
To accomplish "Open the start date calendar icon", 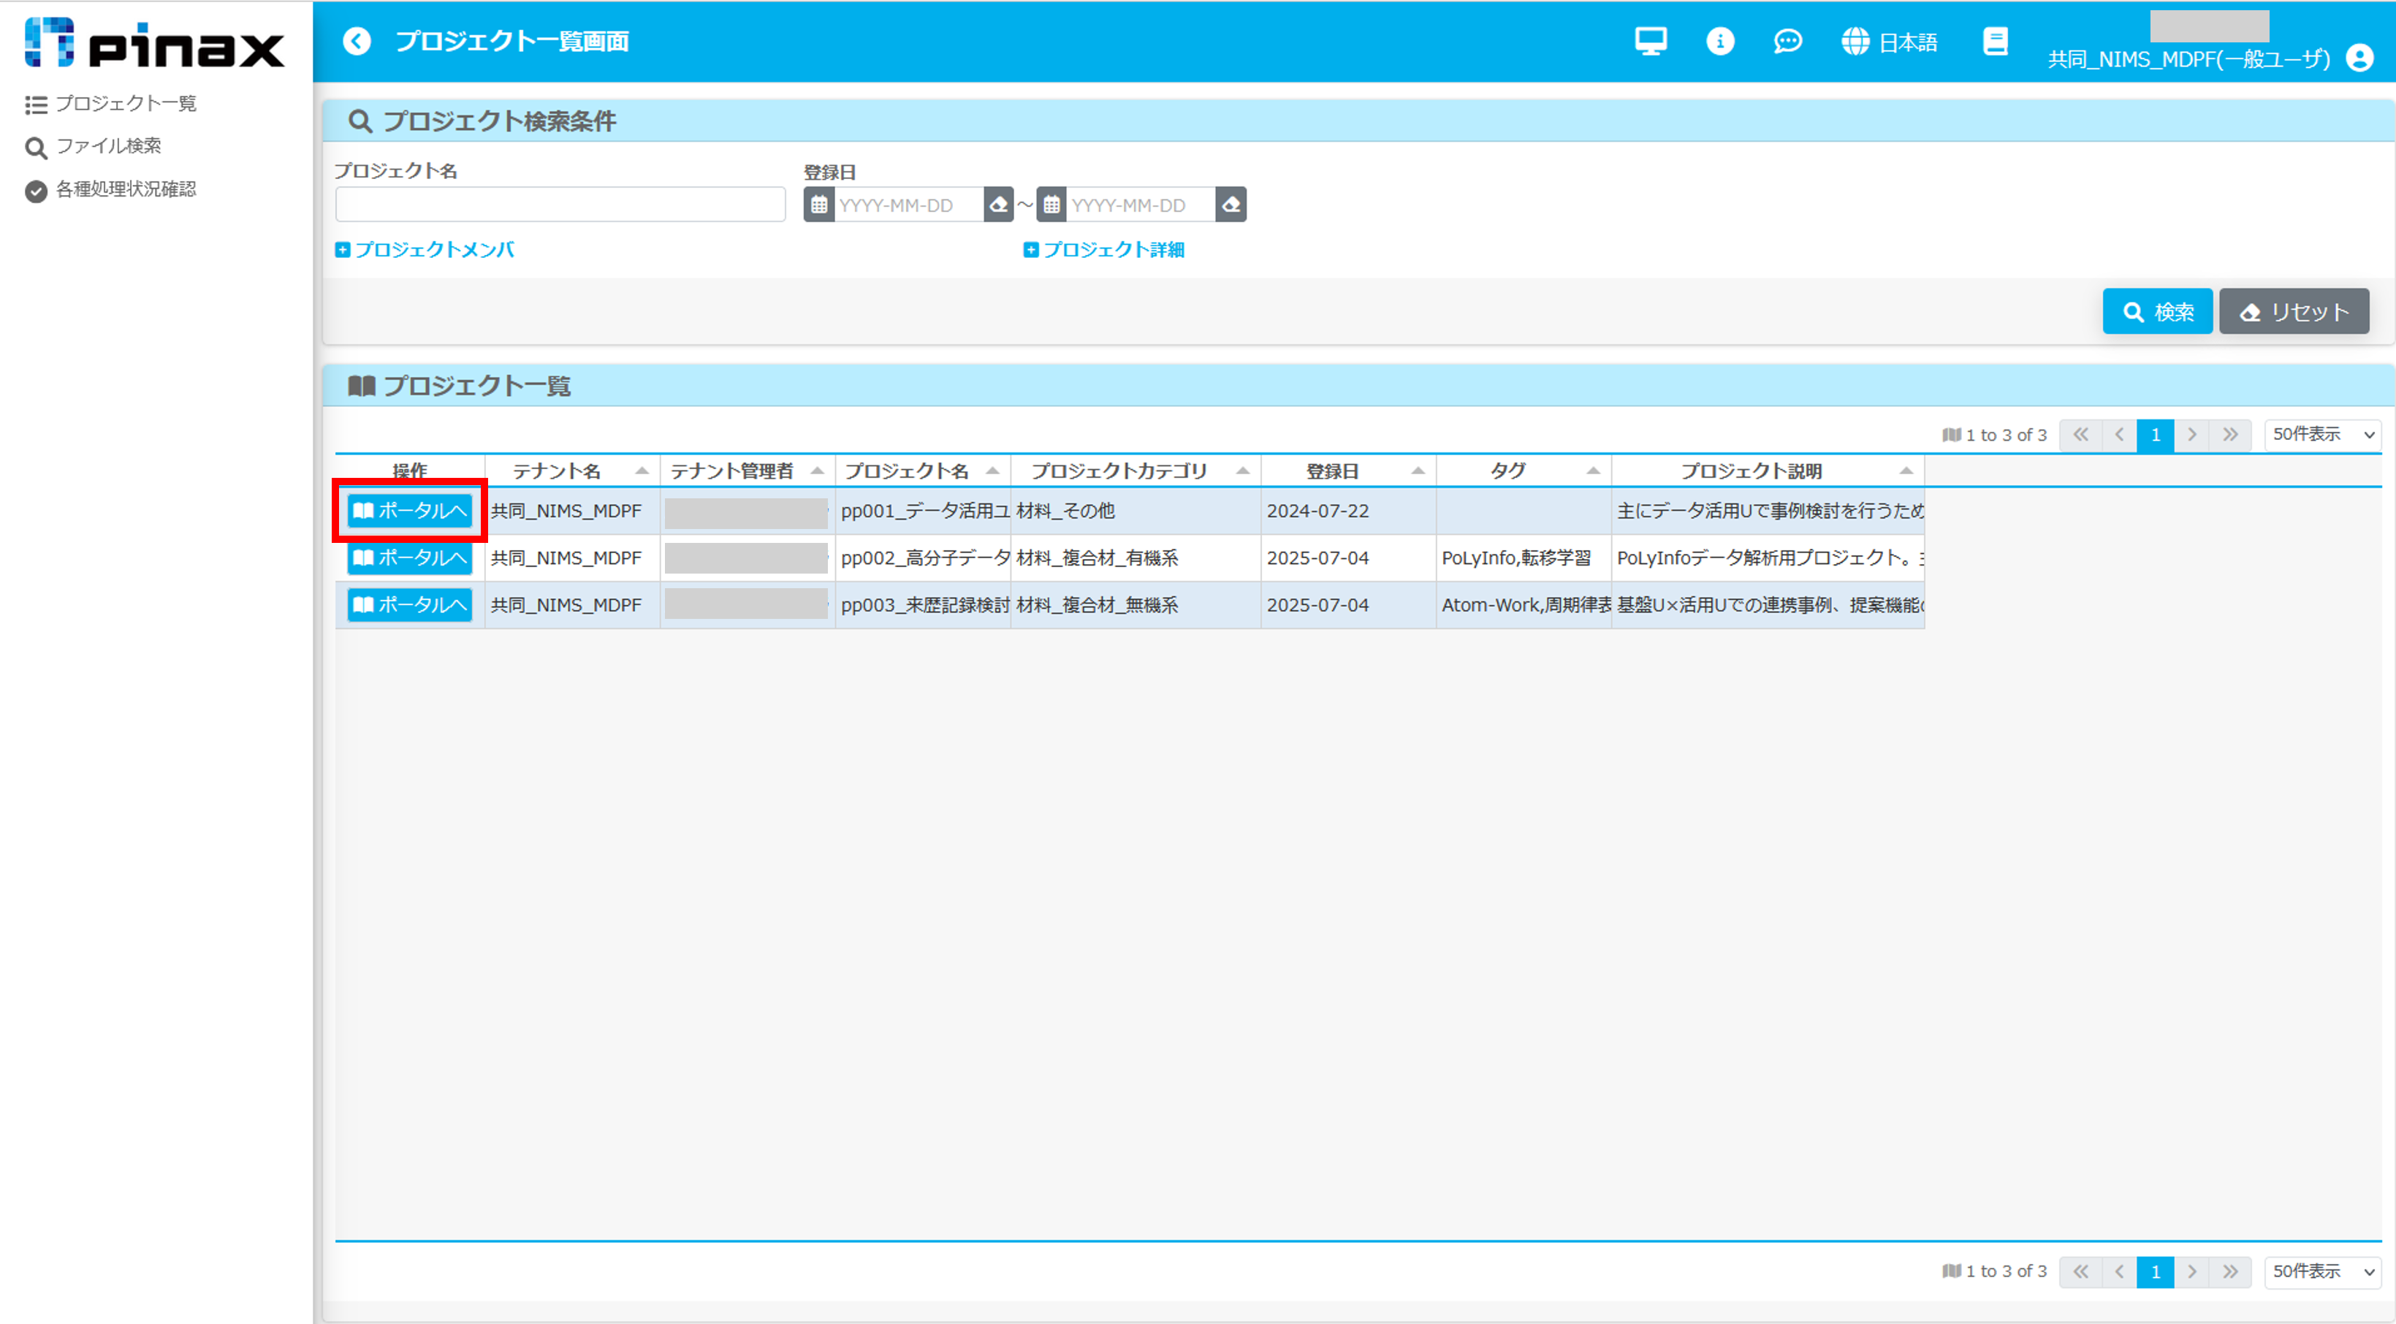I will [818, 205].
